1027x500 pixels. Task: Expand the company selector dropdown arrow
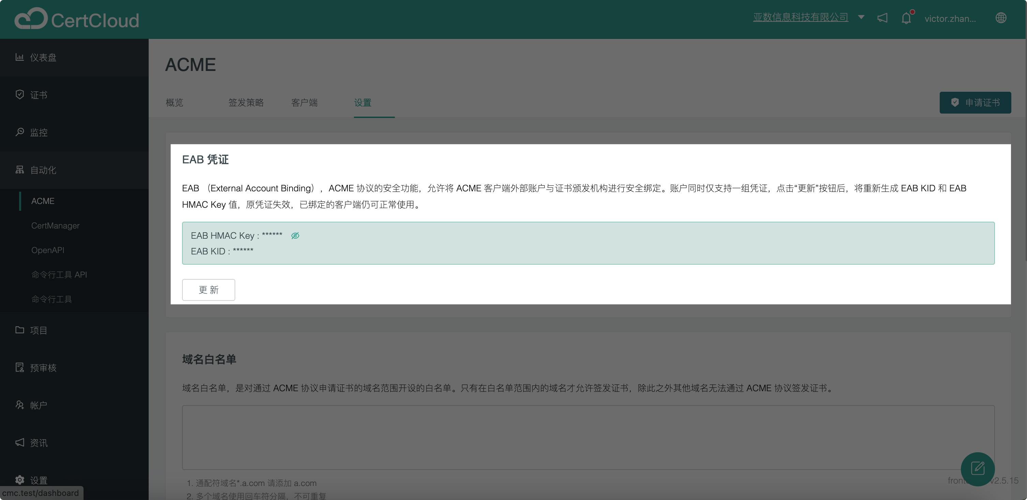pyautogui.click(x=861, y=17)
